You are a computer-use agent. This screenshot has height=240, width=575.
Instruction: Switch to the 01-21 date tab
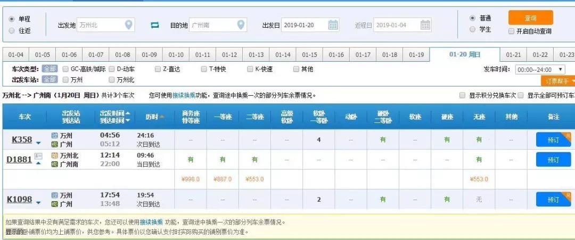tap(513, 55)
